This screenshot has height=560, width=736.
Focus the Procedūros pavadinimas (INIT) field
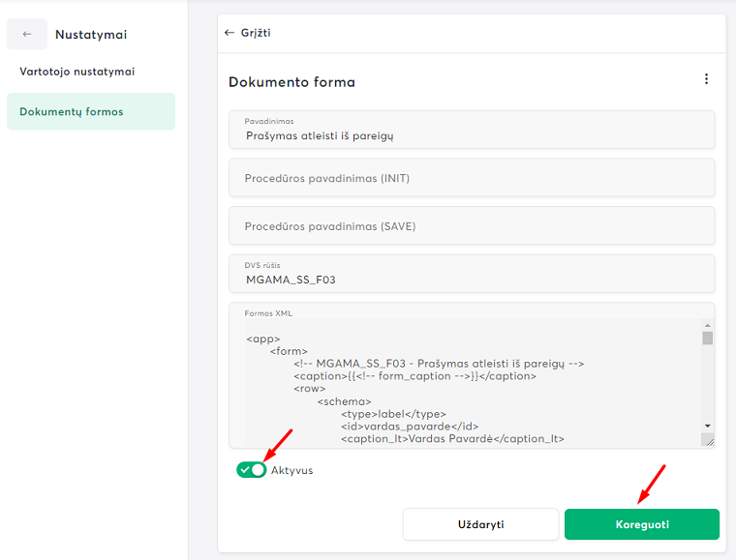472,178
